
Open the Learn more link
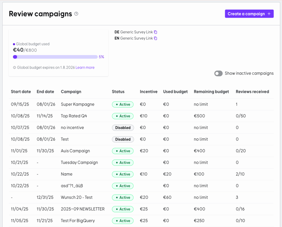(x=85, y=67)
